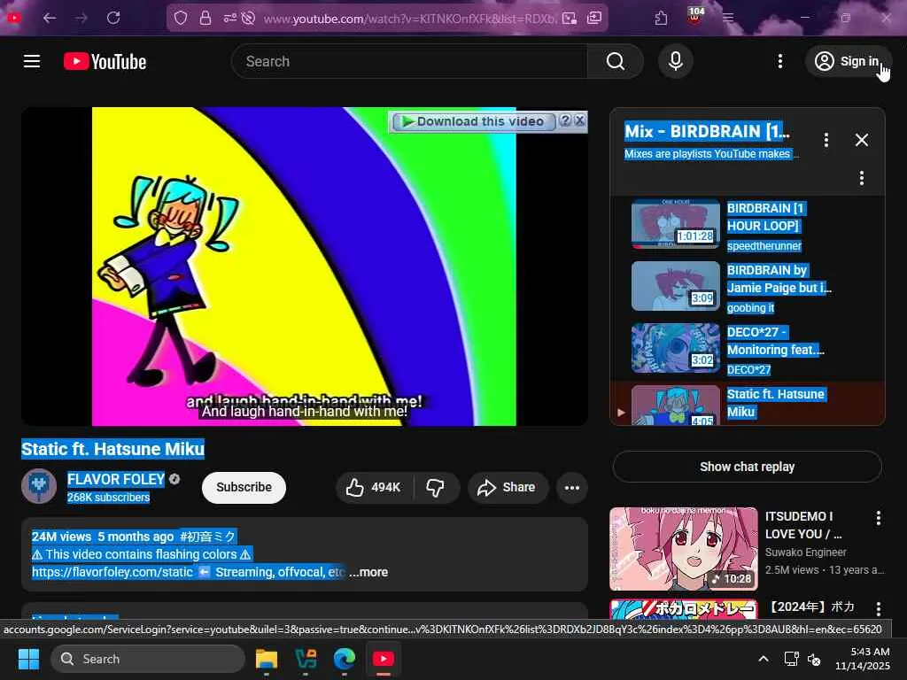Open BIRDBRAIN by Jamie Paige video title
This screenshot has height=680, width=907.
click(x=779, y=279)
